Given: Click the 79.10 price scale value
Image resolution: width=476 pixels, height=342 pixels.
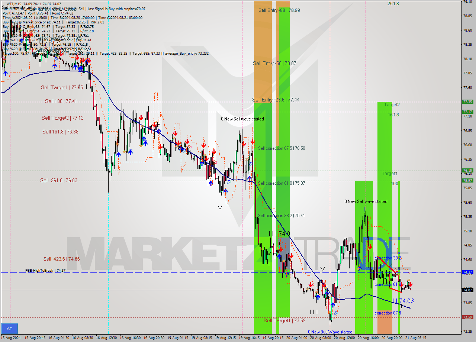Looking at the screenshot, I should tap(467, 2).
